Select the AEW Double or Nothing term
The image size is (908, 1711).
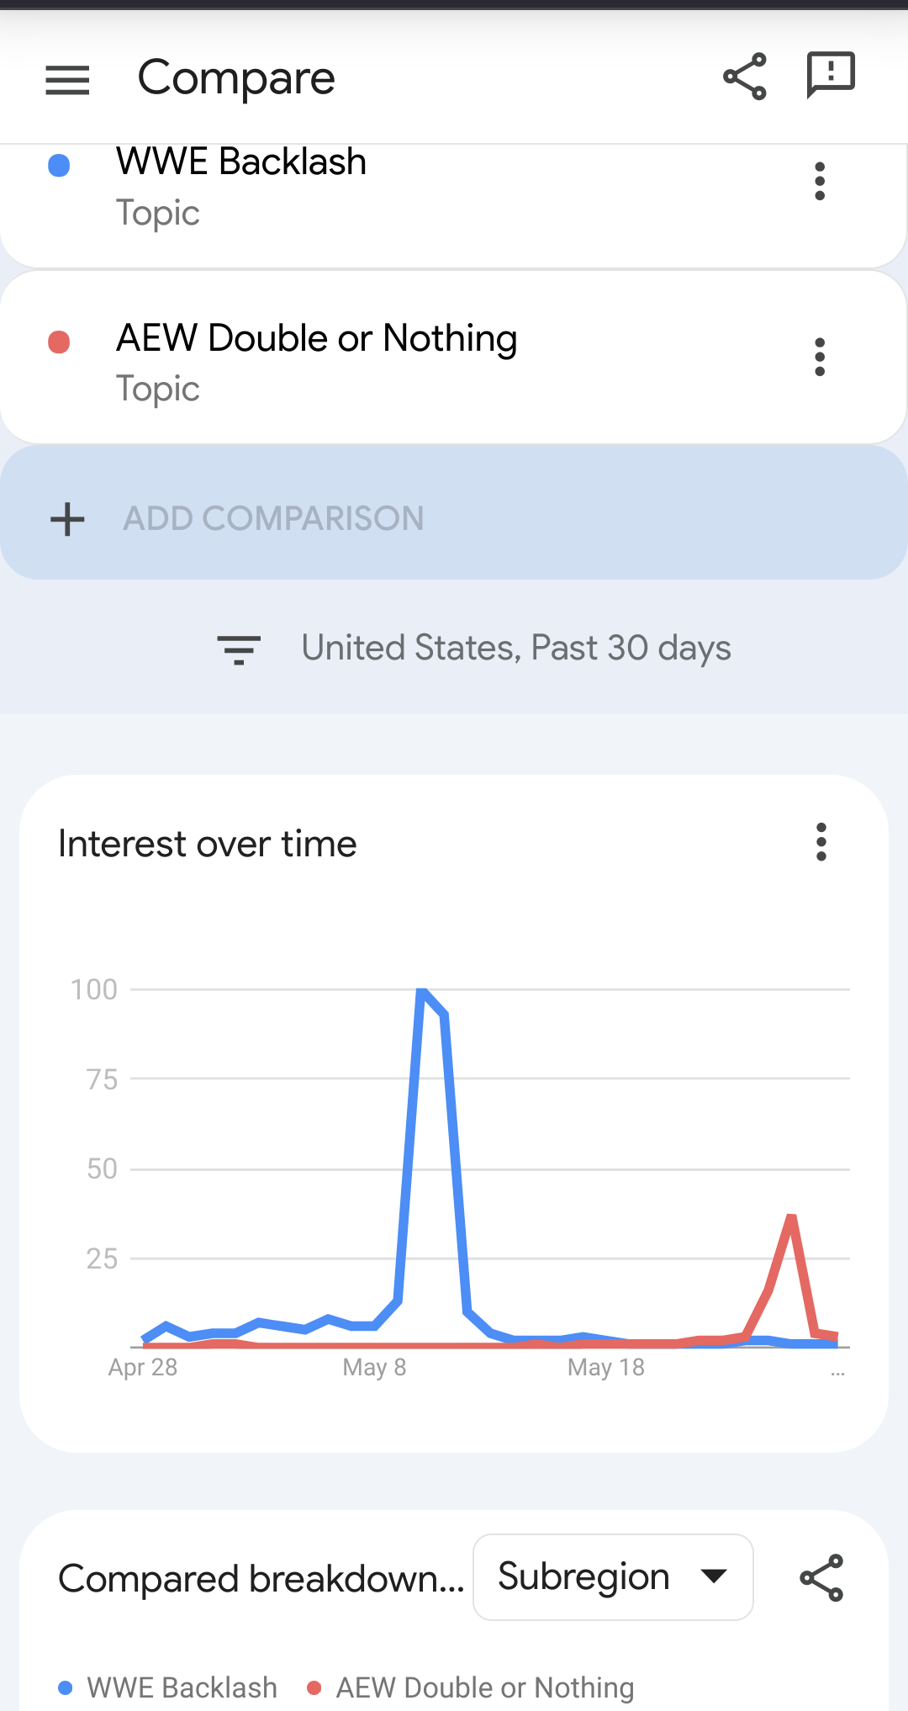click(316, 339)
